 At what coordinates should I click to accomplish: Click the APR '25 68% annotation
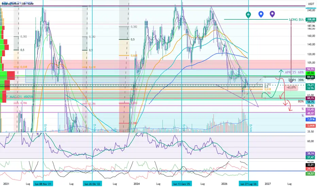pyautogui.click(x=294, y=72)
